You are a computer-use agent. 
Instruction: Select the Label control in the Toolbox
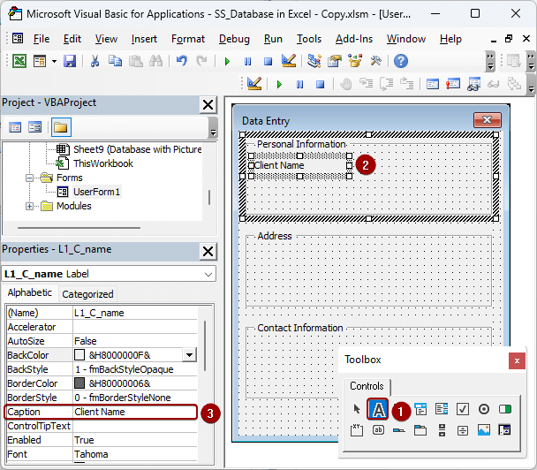pyautogui.click(x=378, y=409)
